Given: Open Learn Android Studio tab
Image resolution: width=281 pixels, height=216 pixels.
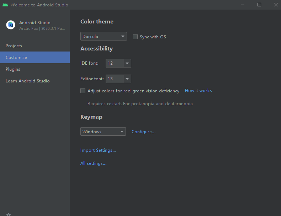Looking at the screenshot, I should (35, 81).
